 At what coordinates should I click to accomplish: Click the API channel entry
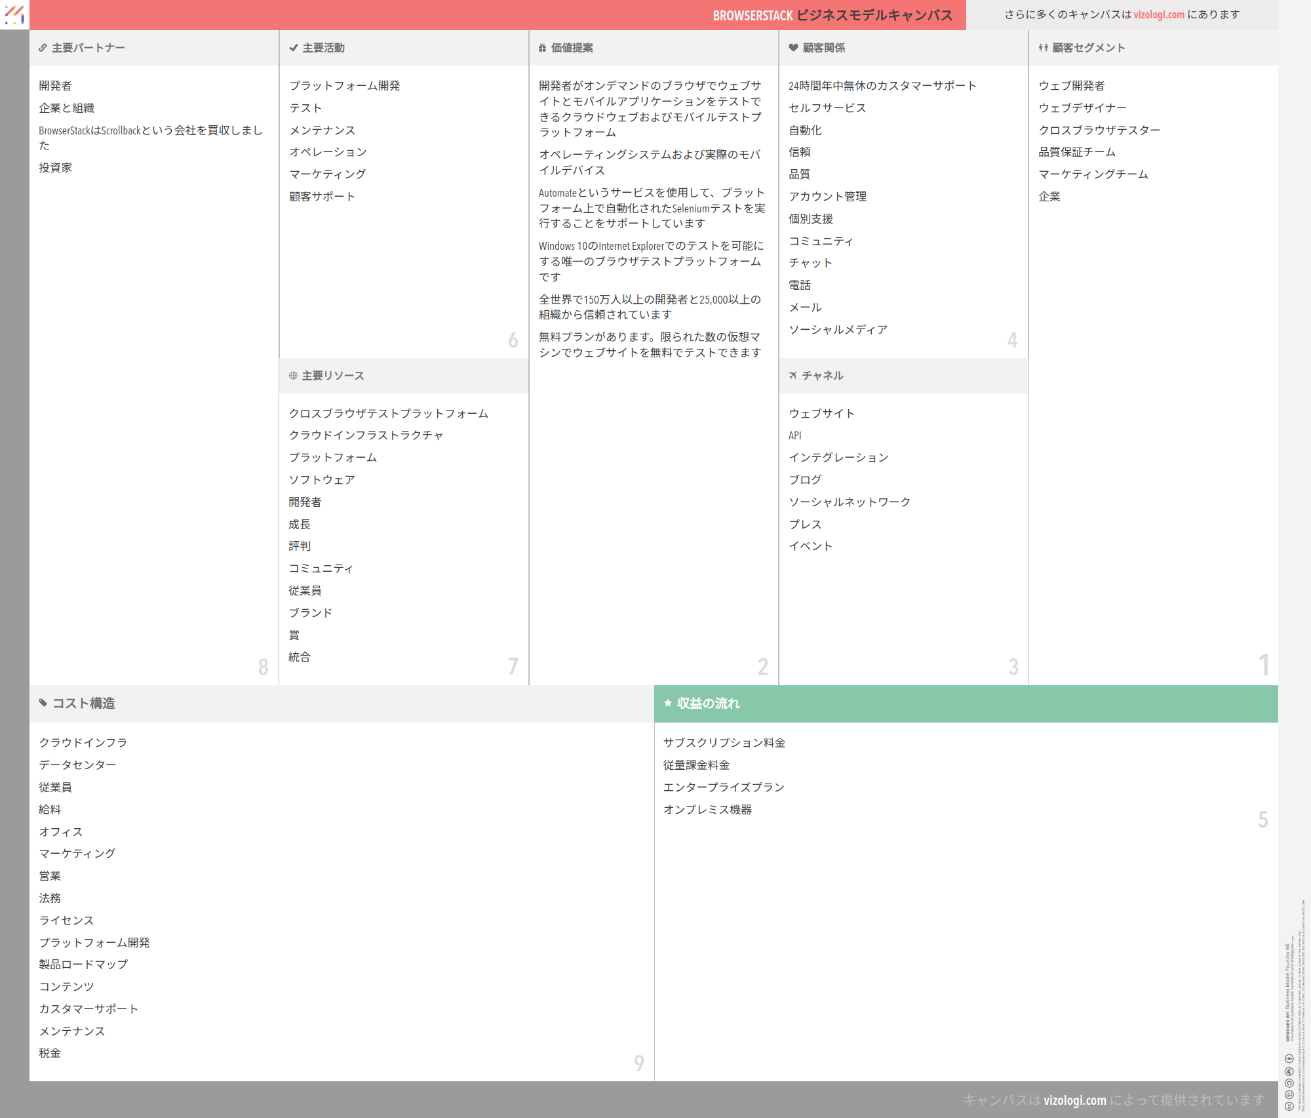click(794, 436)
